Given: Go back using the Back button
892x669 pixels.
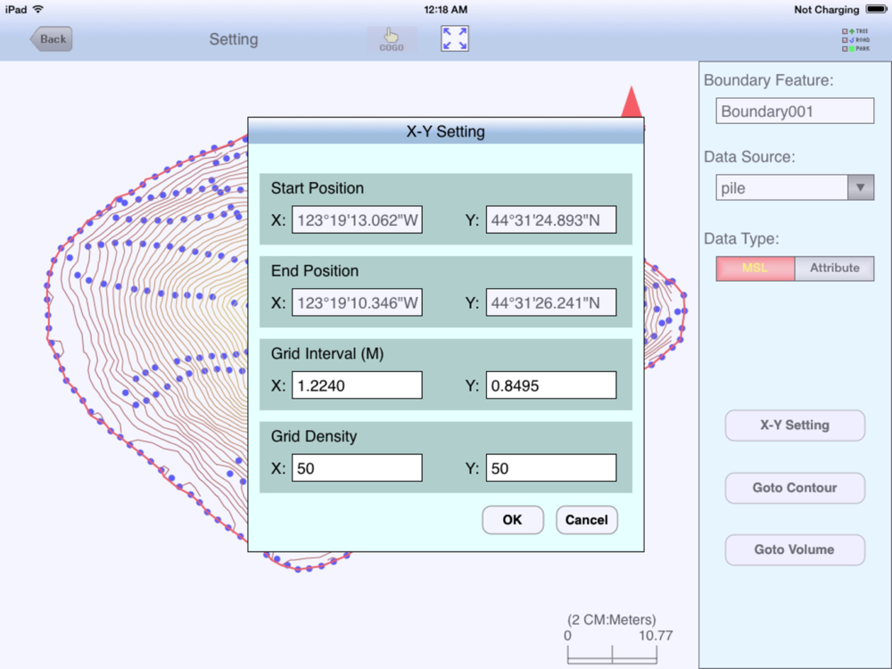Looking at the screenshot, I should [51, 39].
